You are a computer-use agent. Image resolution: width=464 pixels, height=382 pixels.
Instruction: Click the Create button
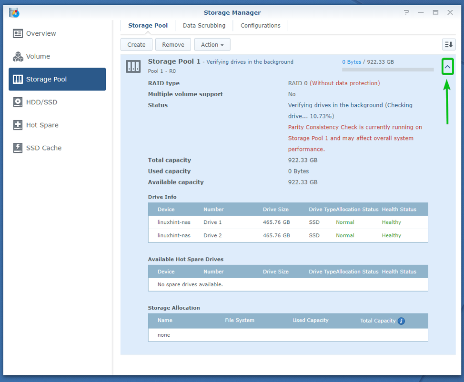pos(136,44)
